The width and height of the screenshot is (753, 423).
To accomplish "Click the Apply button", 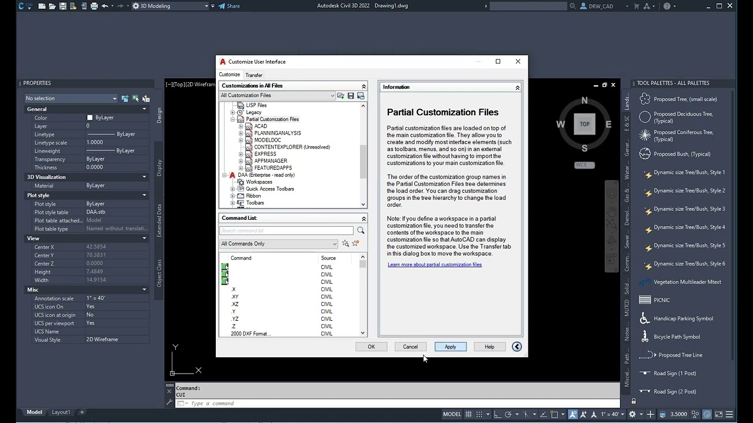I will (451, 347).
